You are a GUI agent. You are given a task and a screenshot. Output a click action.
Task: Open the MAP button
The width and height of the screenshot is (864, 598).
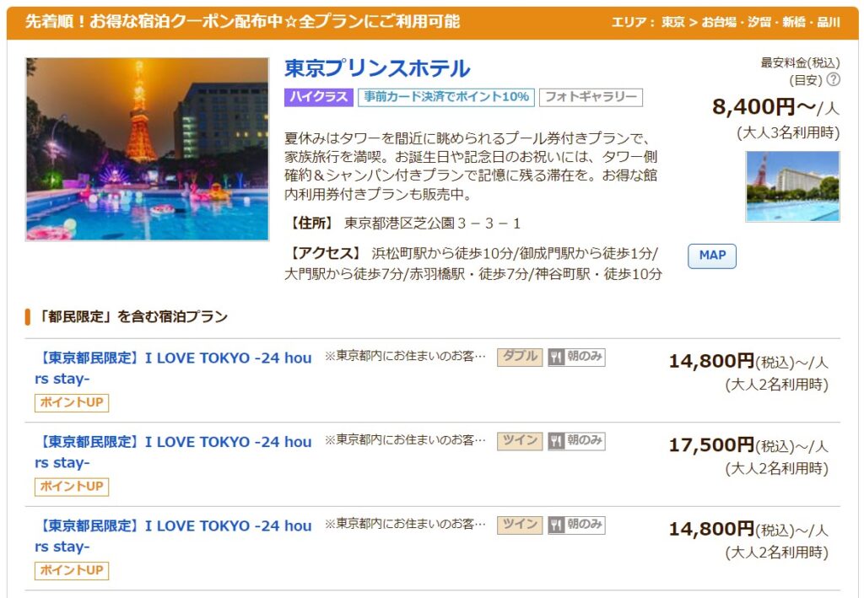712,256
